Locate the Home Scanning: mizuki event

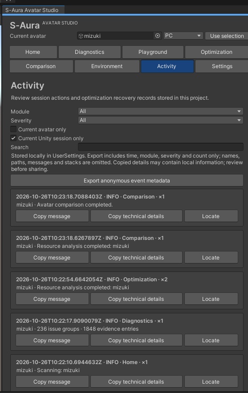pyautogui.click(x=211, y=381)
